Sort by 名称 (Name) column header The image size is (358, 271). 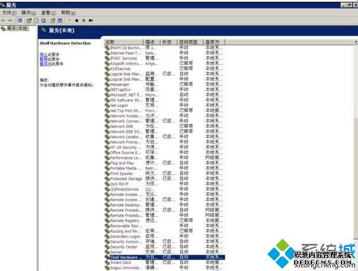click(123, 42)
